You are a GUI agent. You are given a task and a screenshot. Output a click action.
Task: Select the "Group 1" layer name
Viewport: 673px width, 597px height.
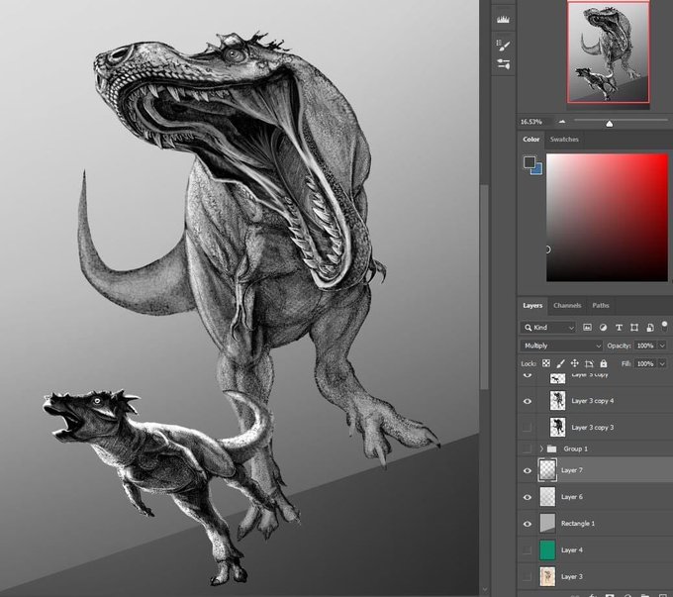tap(576, 448)
